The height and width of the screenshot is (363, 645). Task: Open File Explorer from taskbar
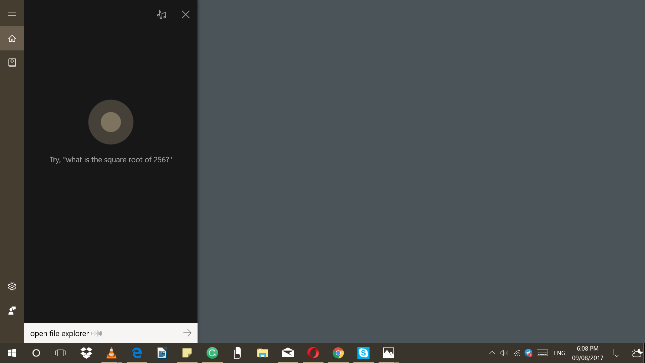263,353
